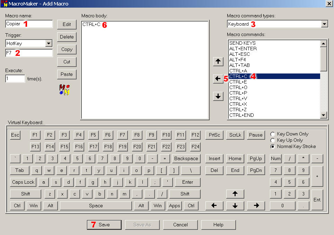Choose the Normal Key Stroke option
The width and height of the screenshot is (334, 235).
point(273,147)
